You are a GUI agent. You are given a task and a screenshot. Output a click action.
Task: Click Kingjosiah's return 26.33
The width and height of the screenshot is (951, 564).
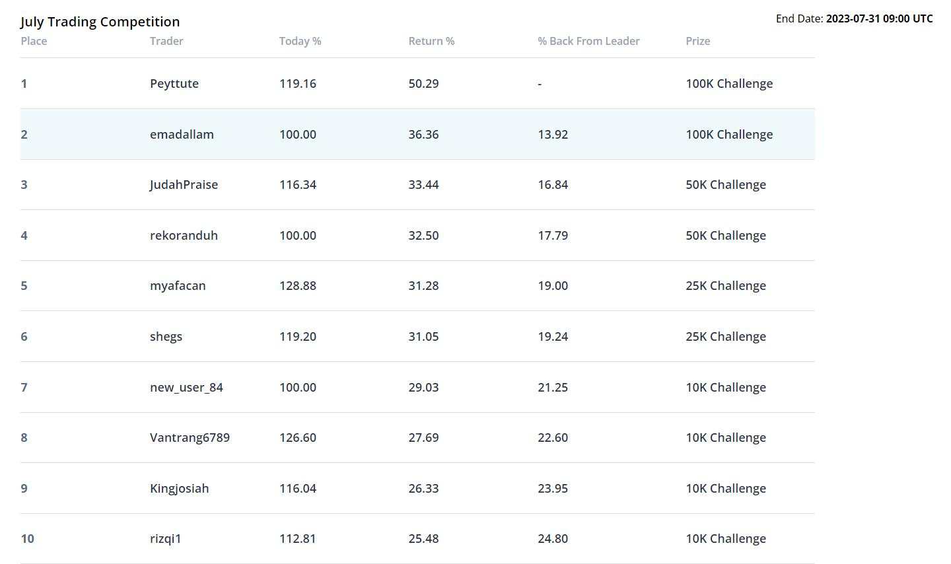(423, 488)
